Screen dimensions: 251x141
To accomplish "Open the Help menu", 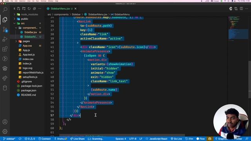I will pos(56,1).
